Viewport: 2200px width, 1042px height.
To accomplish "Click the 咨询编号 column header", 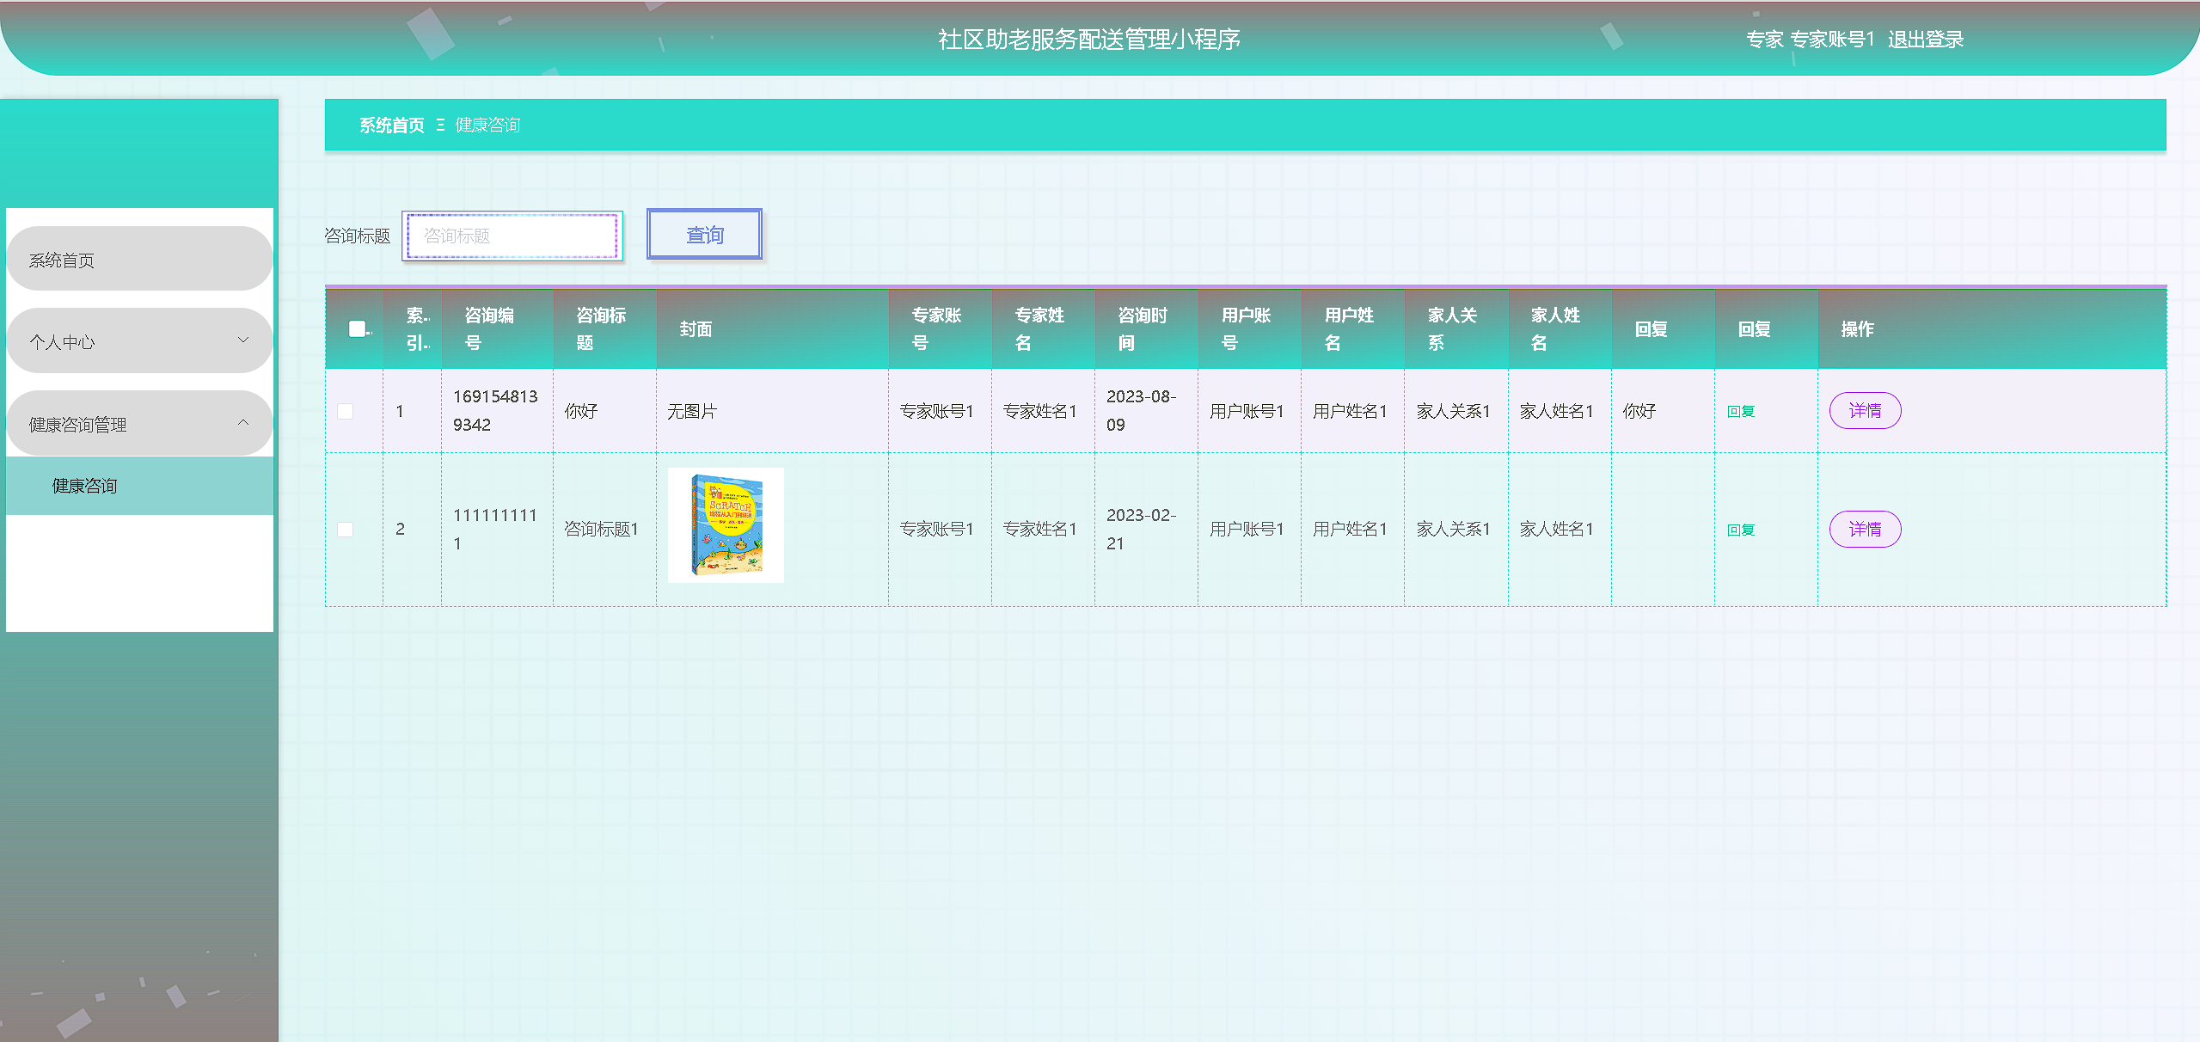I will pos(489,328).
